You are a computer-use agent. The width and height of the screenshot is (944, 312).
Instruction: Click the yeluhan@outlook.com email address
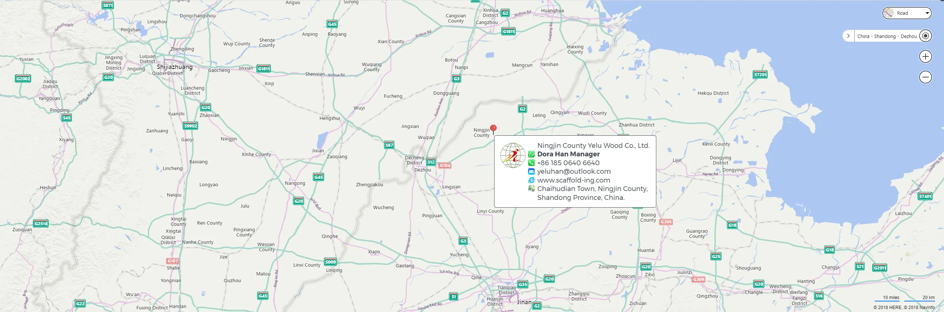pyautogui.click(x=574, y=171)
